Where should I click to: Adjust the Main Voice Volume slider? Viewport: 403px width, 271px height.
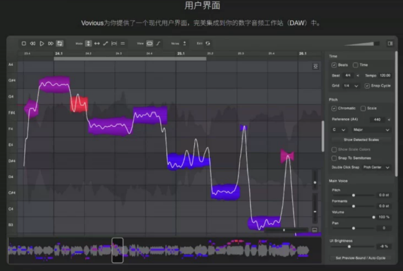pyautogui.click(x=353, y=217)
